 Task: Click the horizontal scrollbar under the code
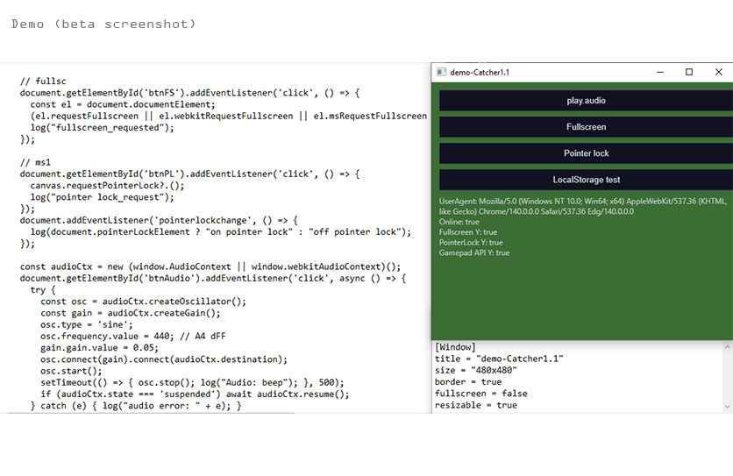[x=151, y=414]
